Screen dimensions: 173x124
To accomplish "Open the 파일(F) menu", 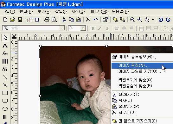I will (9, 11).
